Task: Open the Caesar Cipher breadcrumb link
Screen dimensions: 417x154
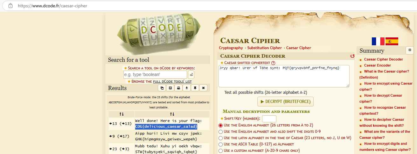Action: (299, 48)
